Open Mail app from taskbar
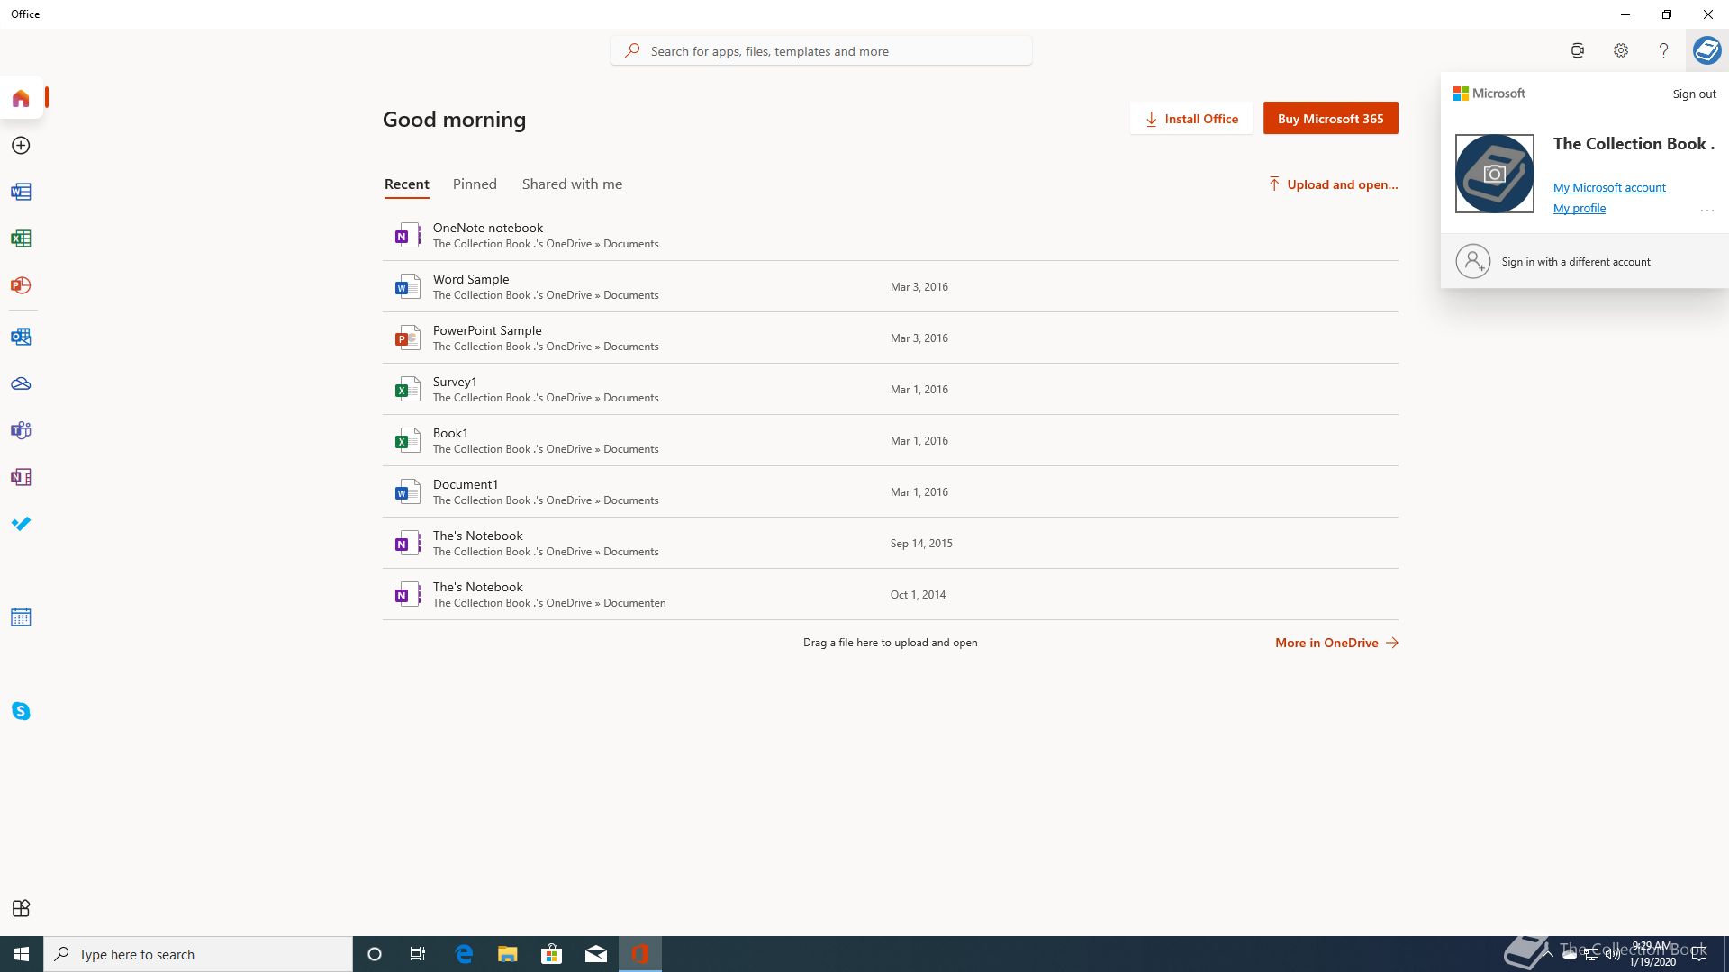1729x972 pixels. pyautogui.click(x=596, y=954)
